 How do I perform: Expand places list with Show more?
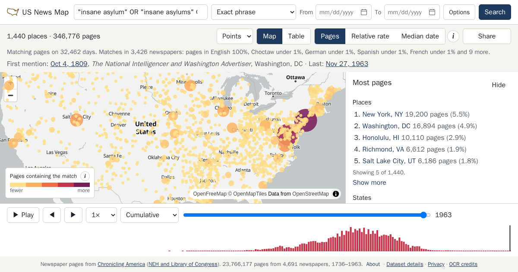click(370, 183)
